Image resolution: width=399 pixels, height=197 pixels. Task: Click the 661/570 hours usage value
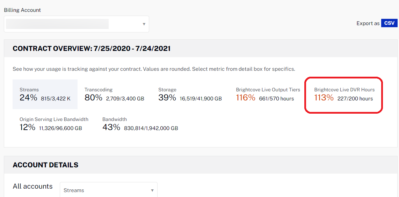click(276, 99)
